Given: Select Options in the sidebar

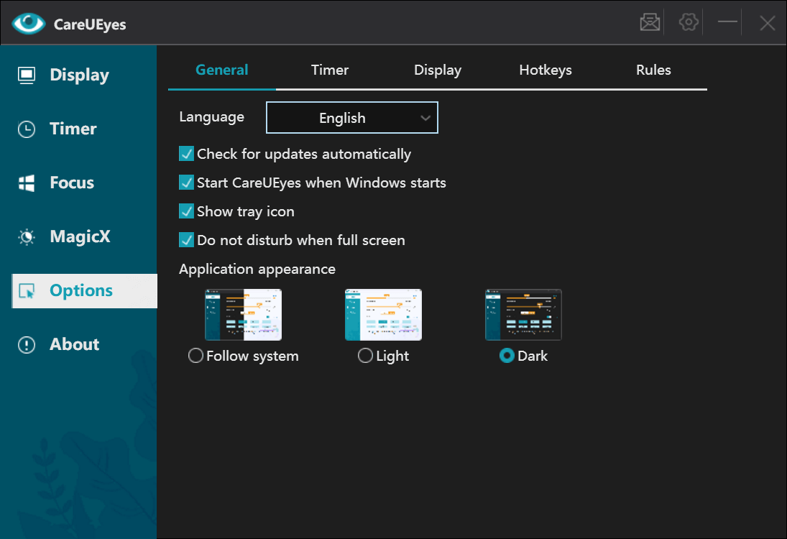Looking at the screenshot, I should point(84,291).
